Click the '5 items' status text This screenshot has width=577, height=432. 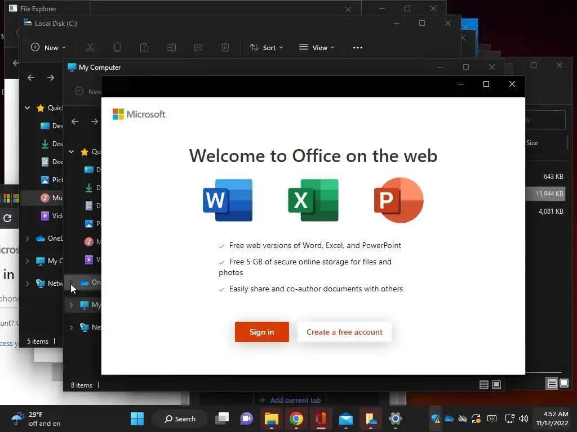[x=38, y=341]
